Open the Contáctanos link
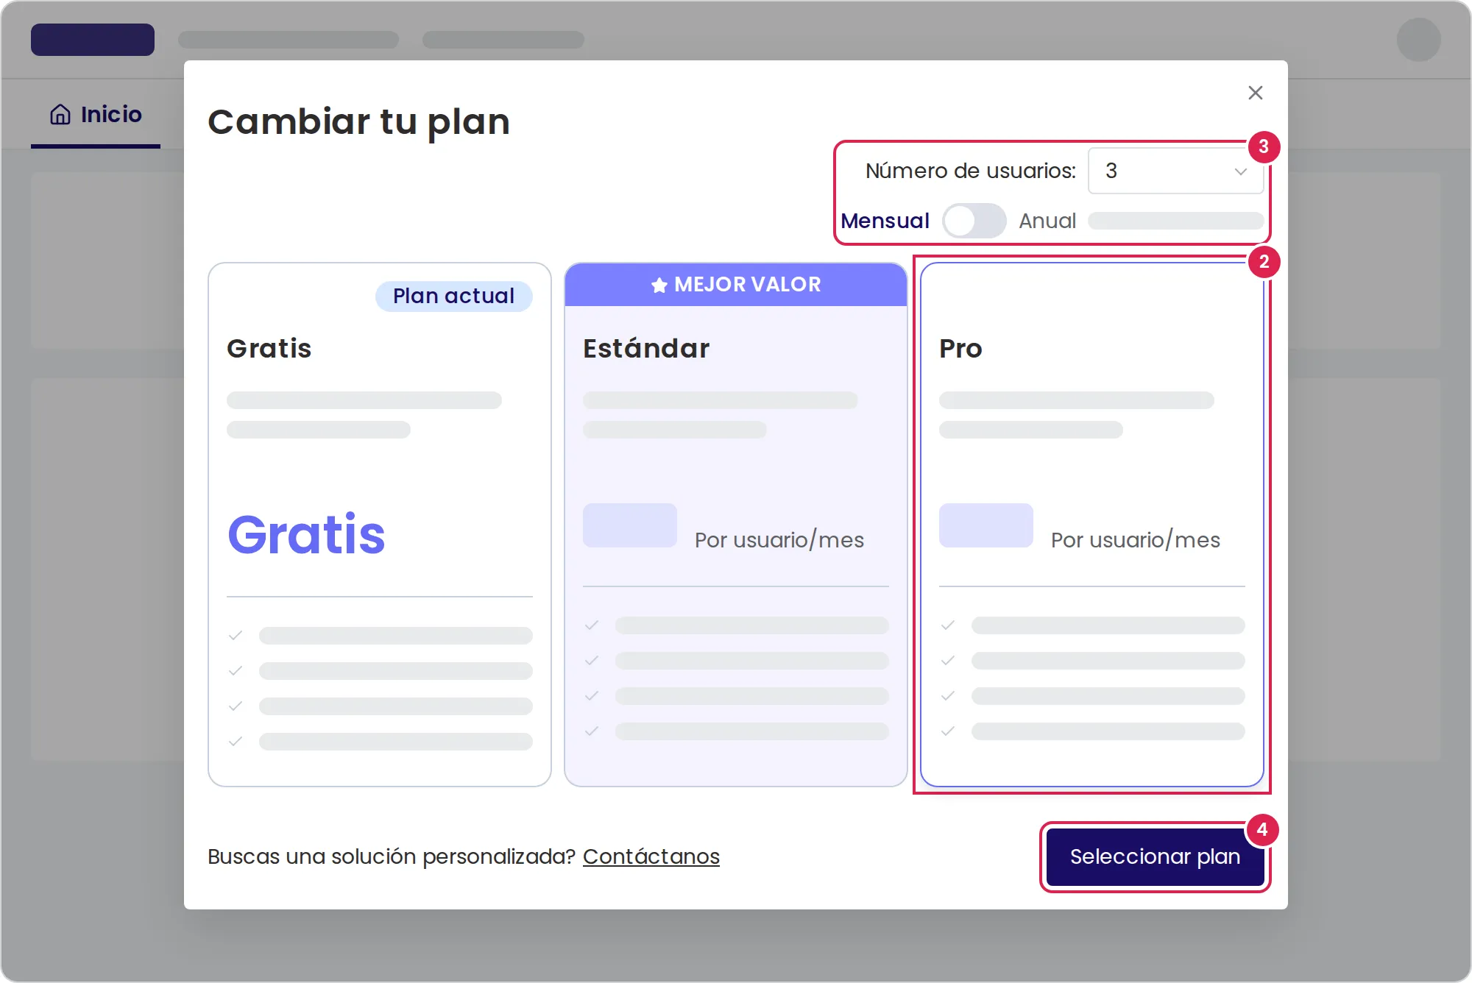1472x983 pixels. tap(651, 856)
